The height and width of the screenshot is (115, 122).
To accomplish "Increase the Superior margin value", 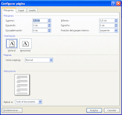I will point(49,20).
